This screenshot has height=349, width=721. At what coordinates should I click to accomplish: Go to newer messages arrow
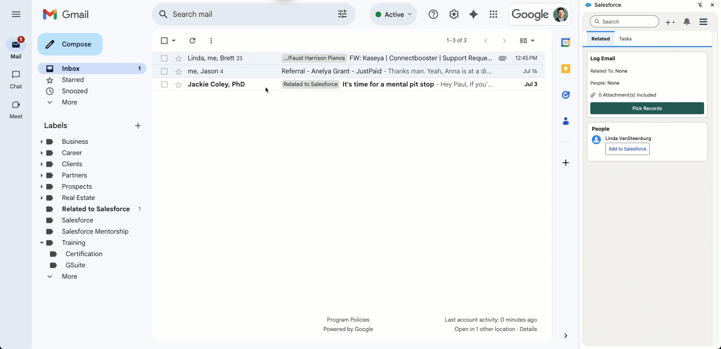[x=486, y=40]
